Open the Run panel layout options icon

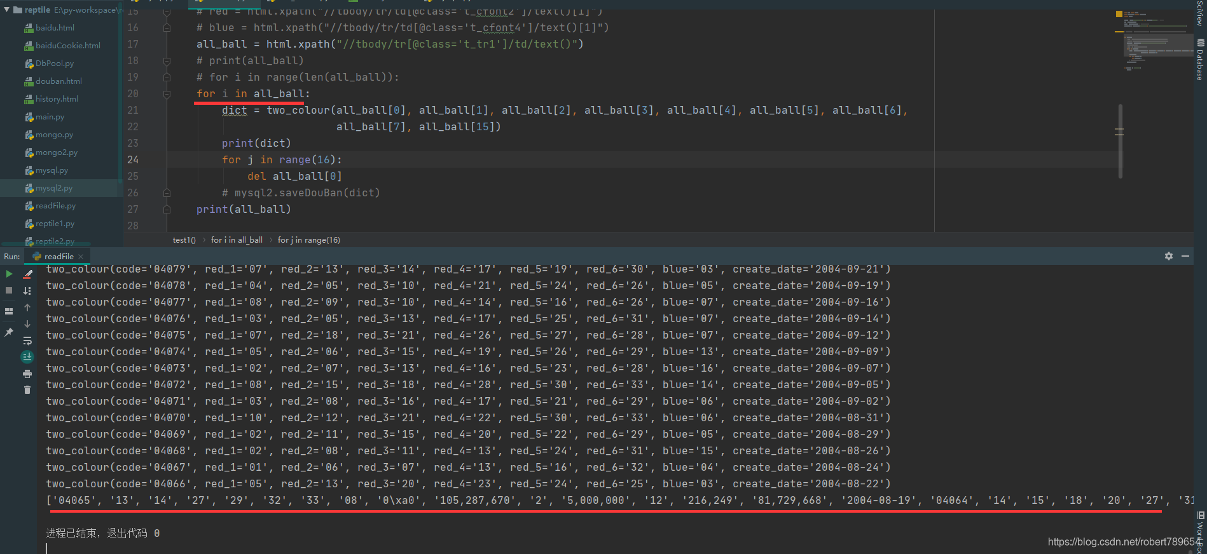(x=9, y=311)
